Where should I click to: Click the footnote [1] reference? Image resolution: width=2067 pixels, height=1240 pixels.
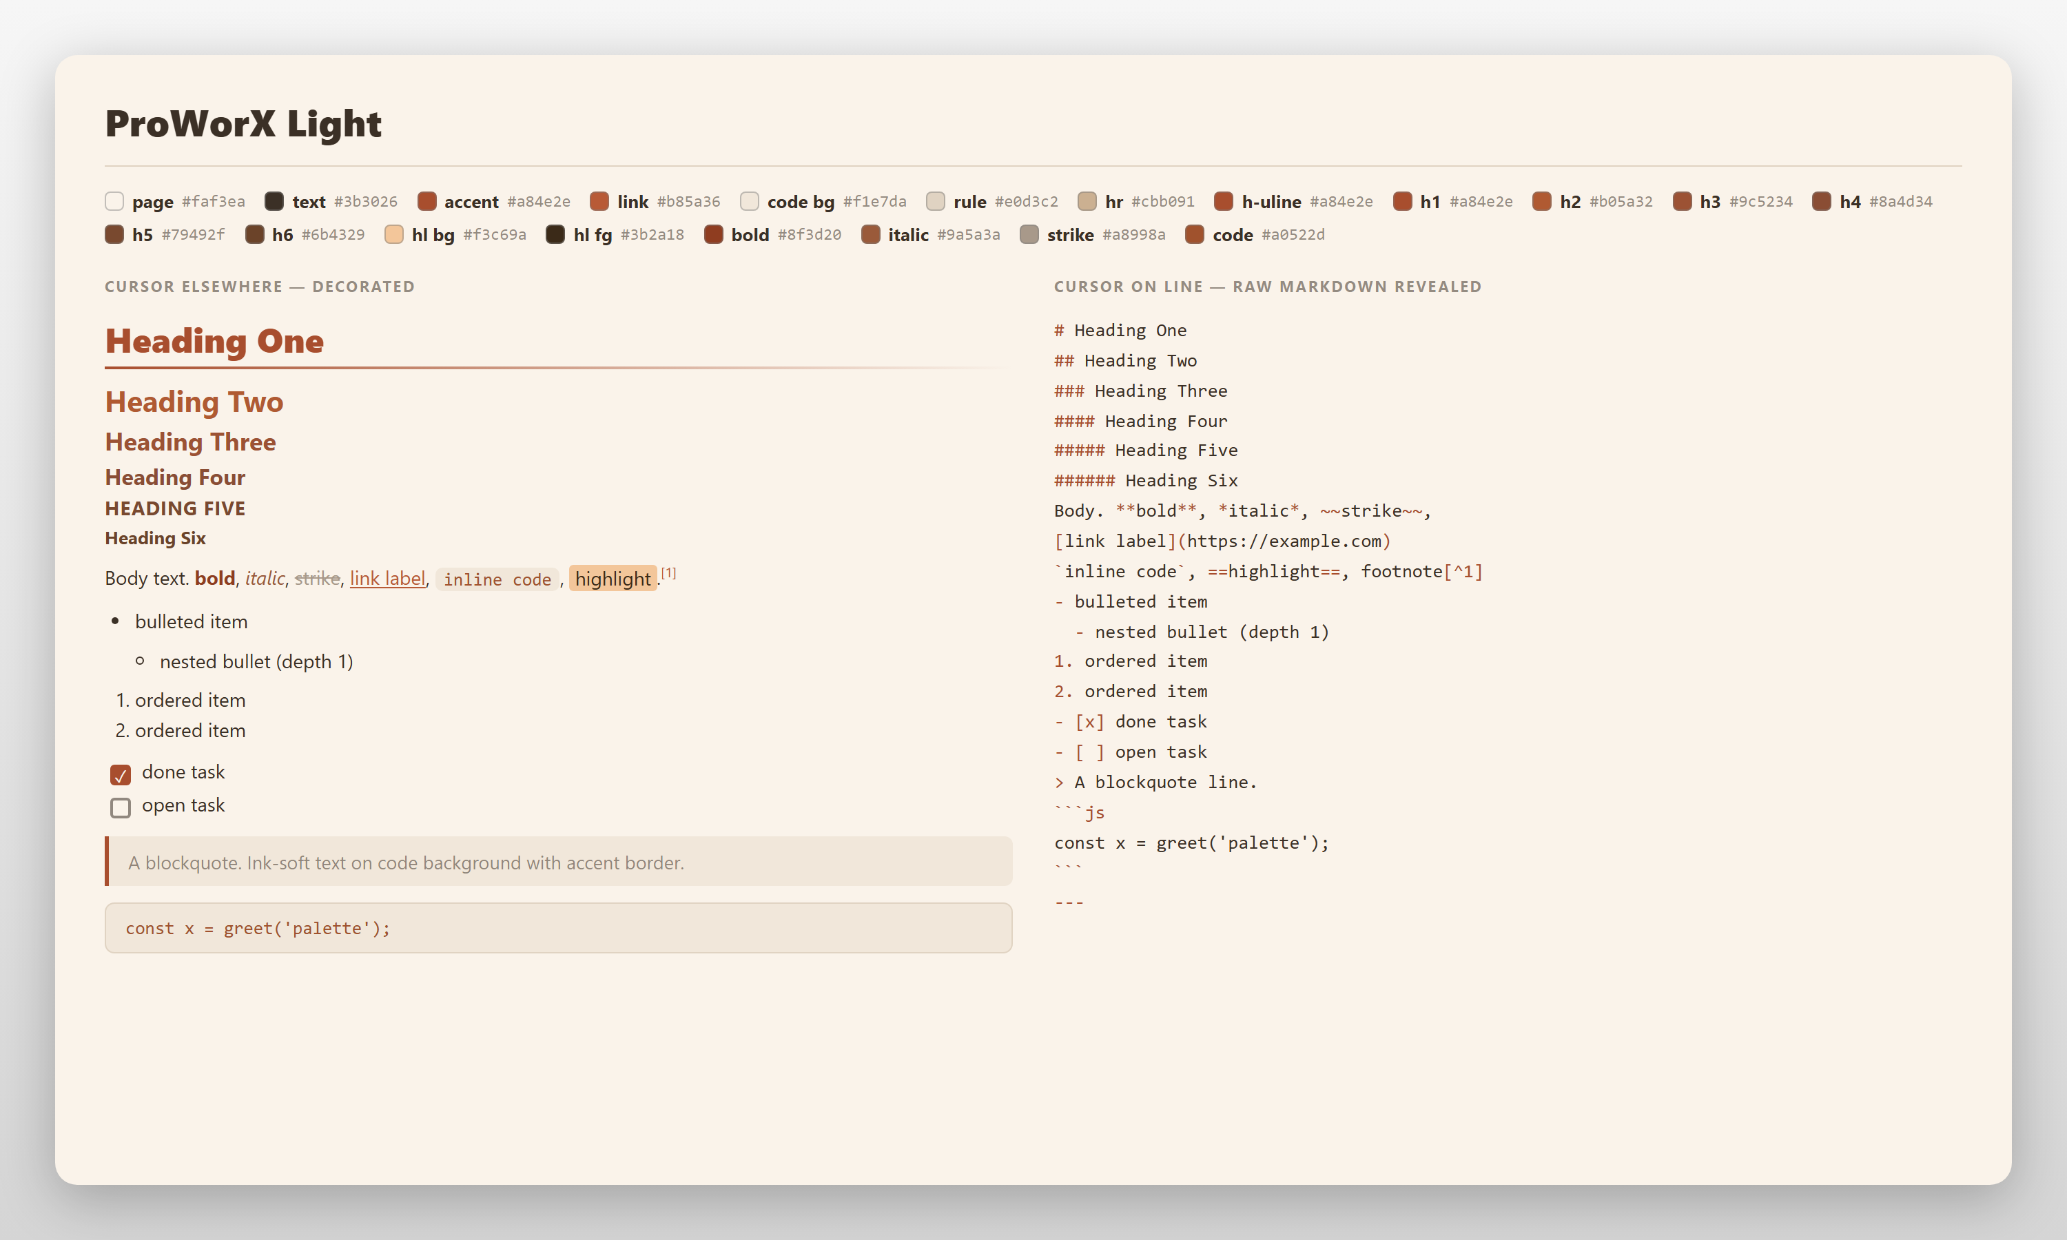[668, 573]
